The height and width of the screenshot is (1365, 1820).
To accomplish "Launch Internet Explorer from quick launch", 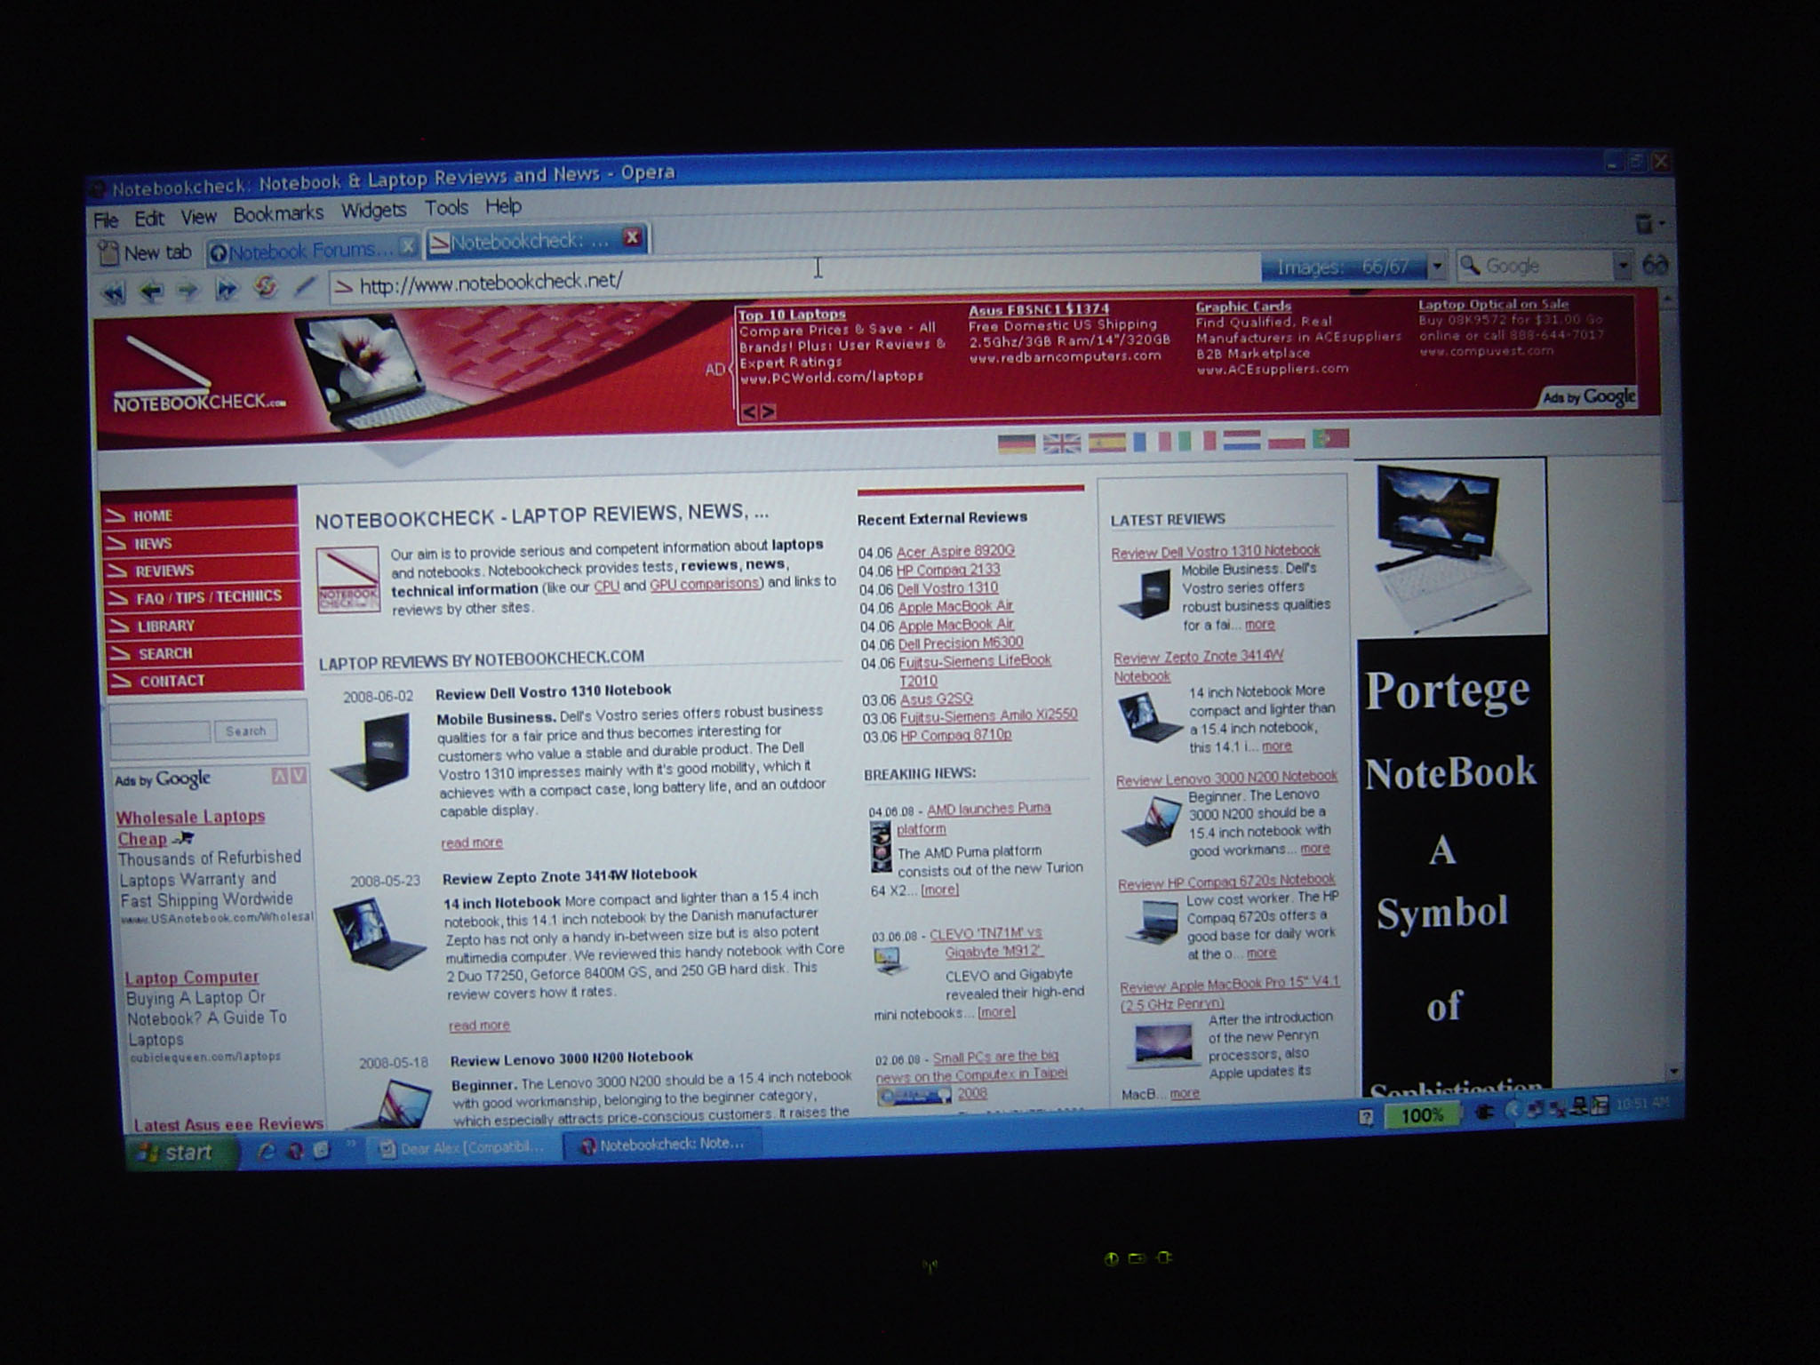I will click(265, 1152).
